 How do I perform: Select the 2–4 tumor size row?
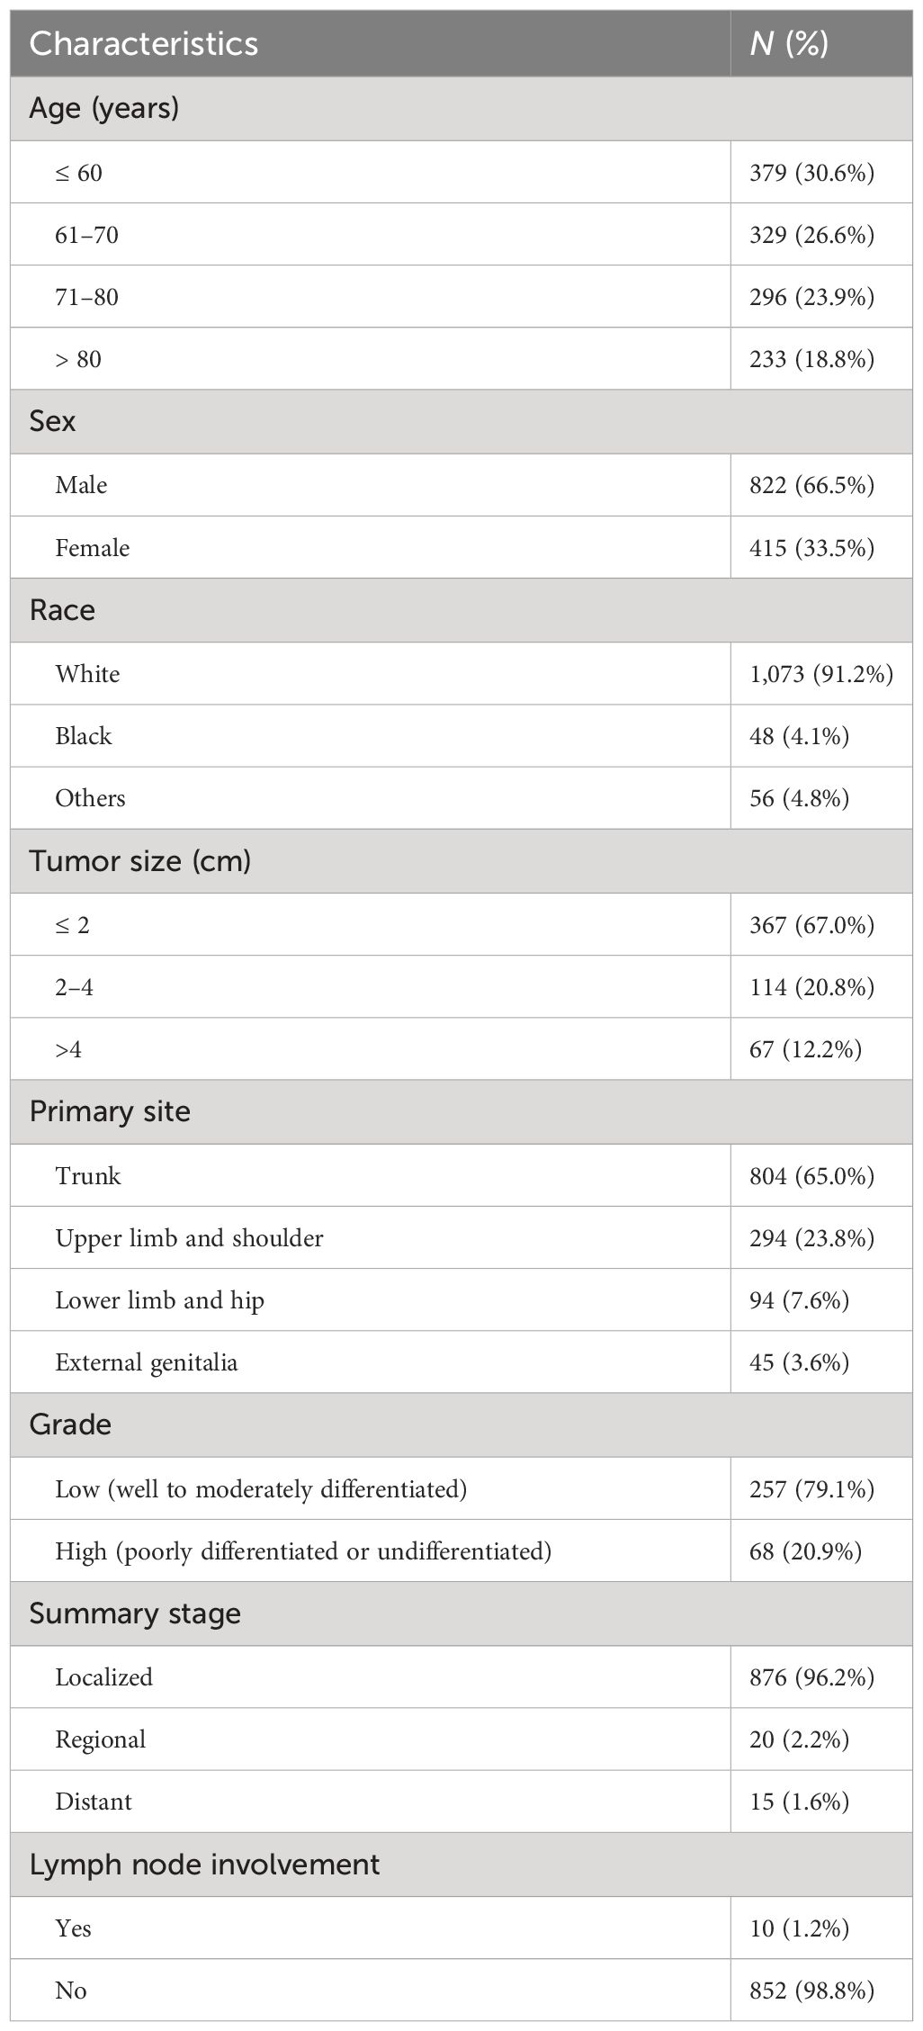click(461, 987)
